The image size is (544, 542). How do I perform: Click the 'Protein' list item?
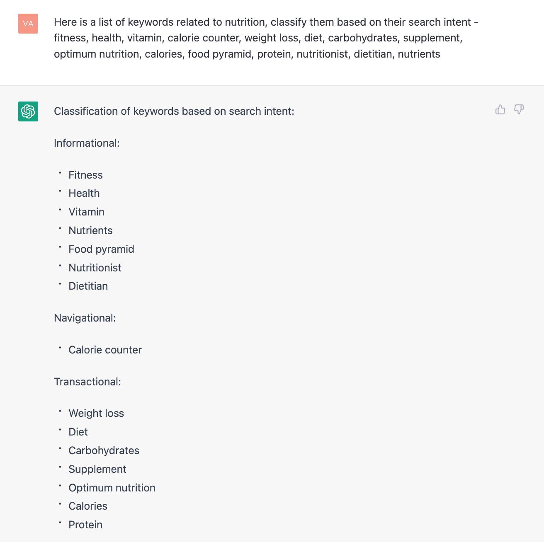pyautogui.click(x=85, y=525)
